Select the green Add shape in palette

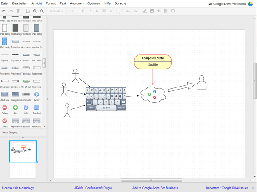[x=15, y=108]
